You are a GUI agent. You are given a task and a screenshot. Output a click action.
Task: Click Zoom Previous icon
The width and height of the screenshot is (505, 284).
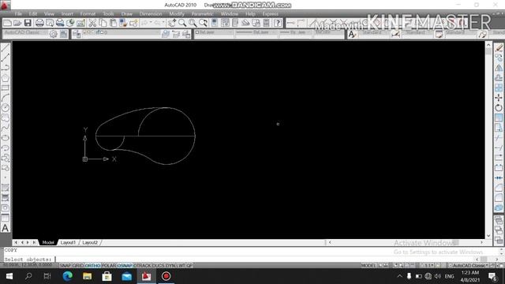pyautogui.click(x=203, y=23)
